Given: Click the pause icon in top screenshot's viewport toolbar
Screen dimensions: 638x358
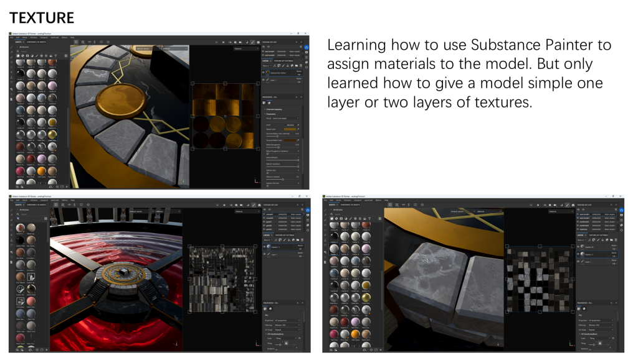Looking at the screenshot, I should pyautogui.click(x=223, y=42).
